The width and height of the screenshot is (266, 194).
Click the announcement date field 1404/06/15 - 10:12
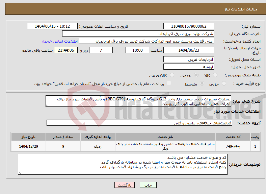click(x=52, y=26)
